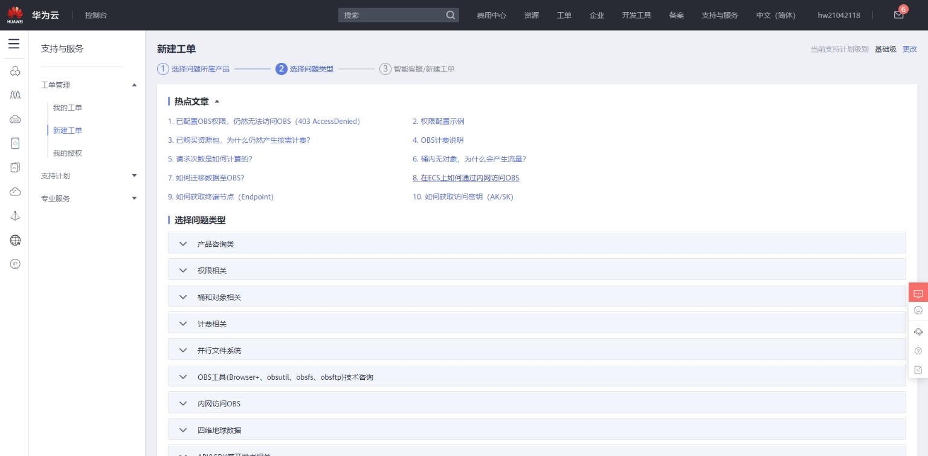Collapse the 热点文章 section arrow
This screenshot has height=456, width=928.
pyautogui.click(x=217, y=102)
